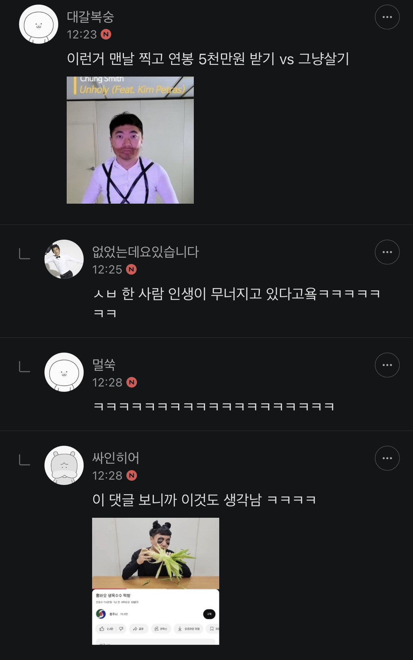This screenshot has width=413, height=660.
Task: Open 싸인히어's hamster profile avatar
Action: (64, 465)
